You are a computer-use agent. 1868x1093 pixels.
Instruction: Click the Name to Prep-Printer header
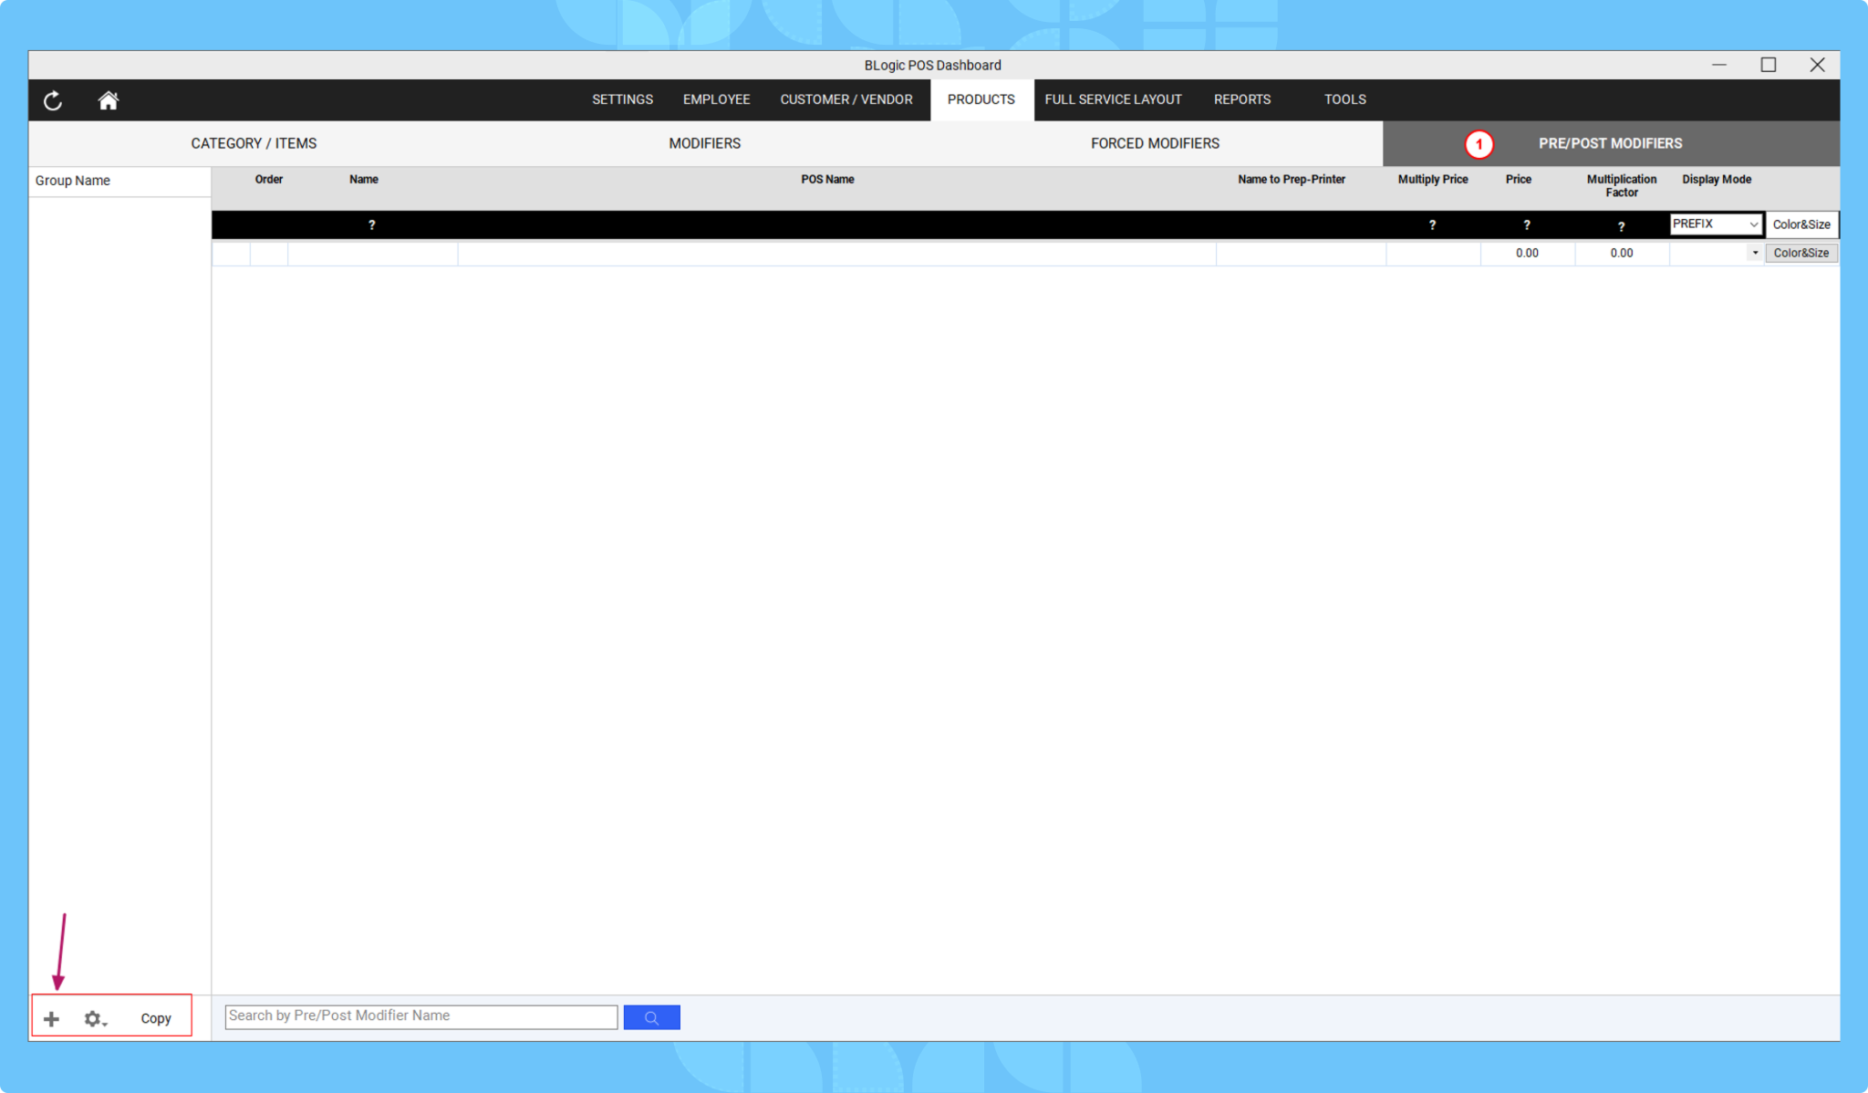pyautogui.click(x=1291, y=180)
